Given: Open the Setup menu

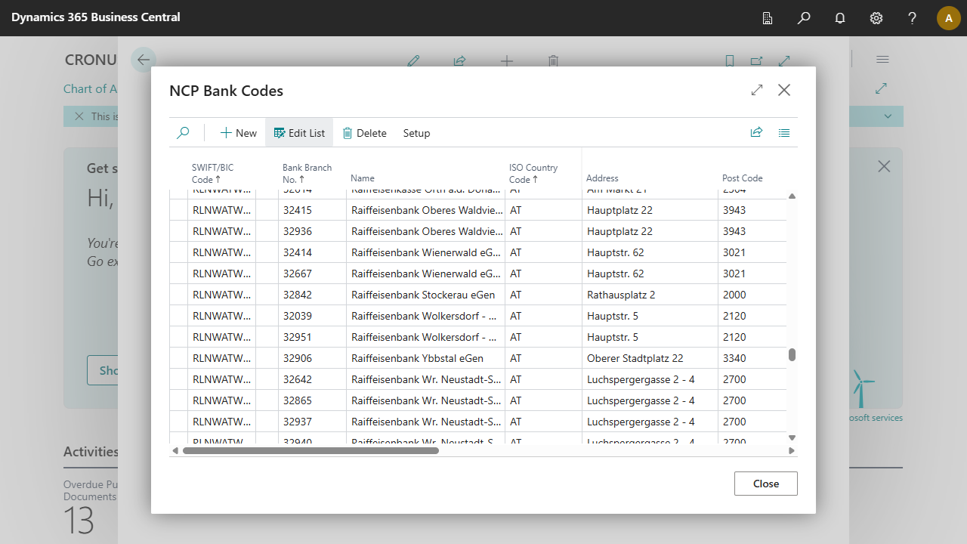Looking at the screenshot, I should 416,133.
